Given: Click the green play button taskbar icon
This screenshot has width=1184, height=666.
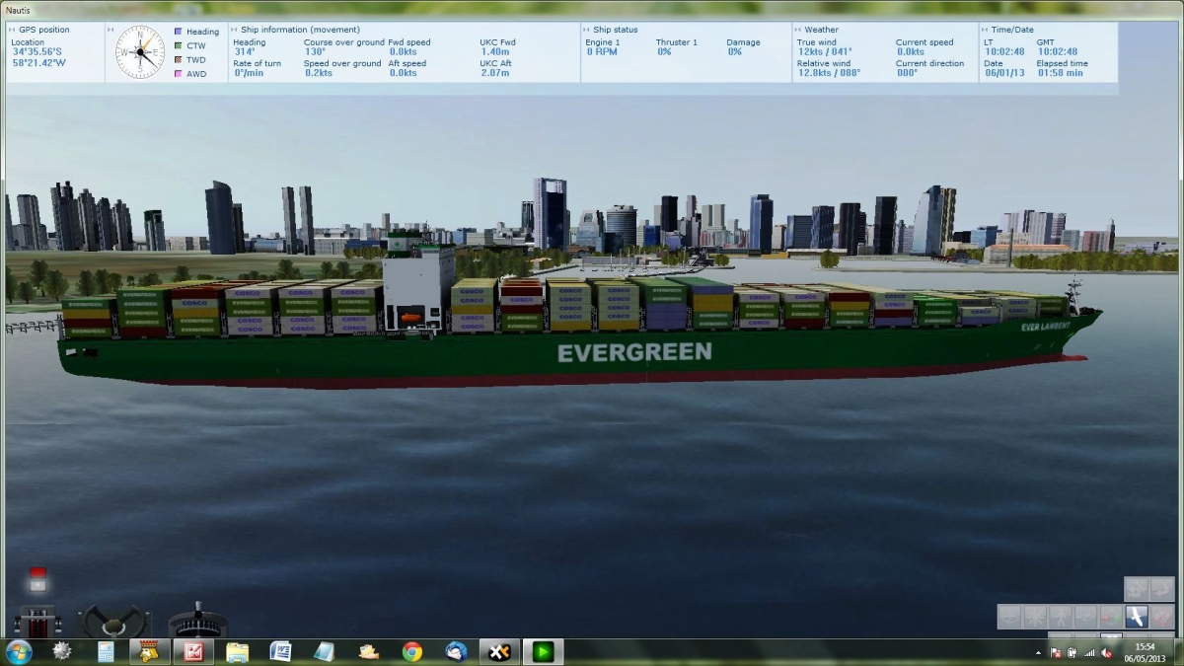Looking at the screenshot, I should 544,651.
